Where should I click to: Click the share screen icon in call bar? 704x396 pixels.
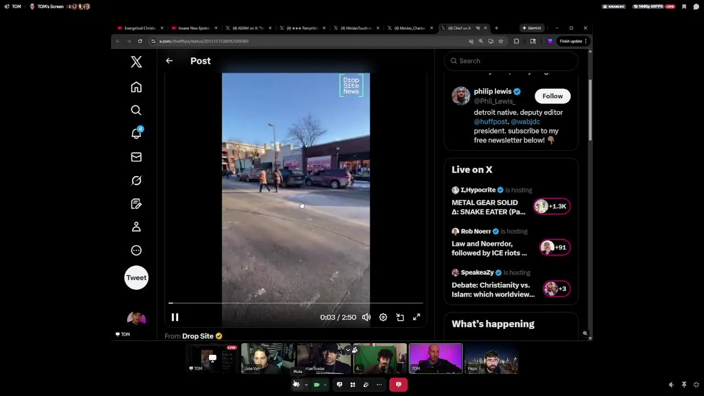coord(339,384)
